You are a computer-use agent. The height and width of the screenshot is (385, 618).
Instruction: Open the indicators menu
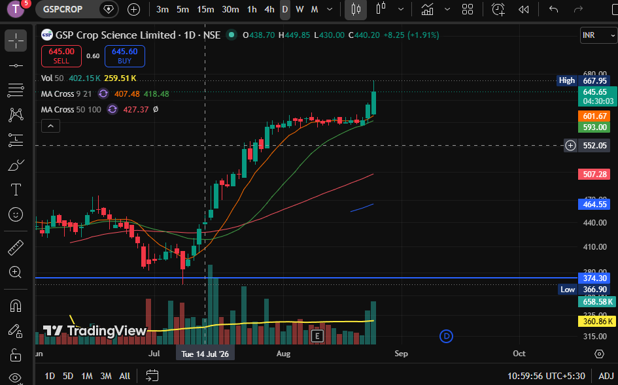click(x=427, y=9)
